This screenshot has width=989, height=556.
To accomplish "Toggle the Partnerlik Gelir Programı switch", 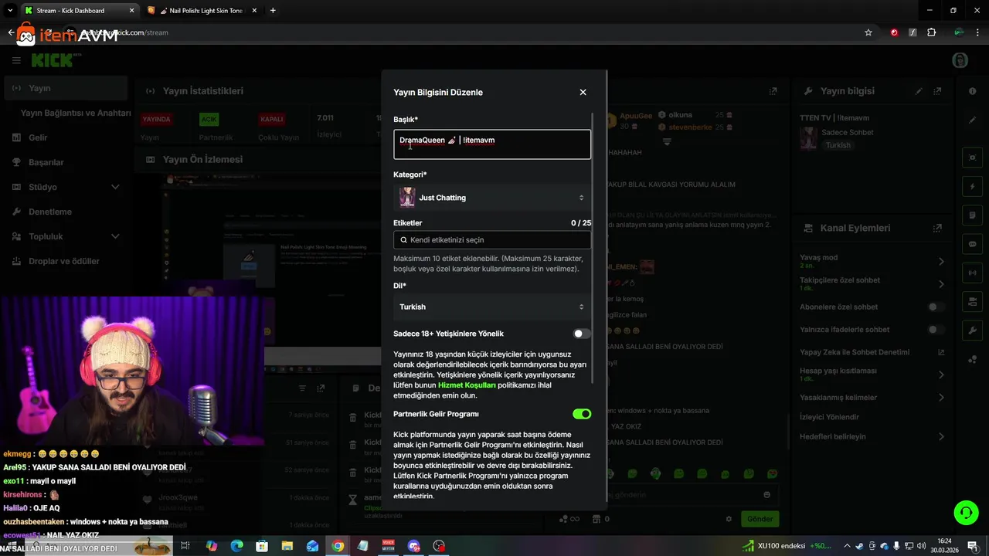I will click(x=582, y=414).
